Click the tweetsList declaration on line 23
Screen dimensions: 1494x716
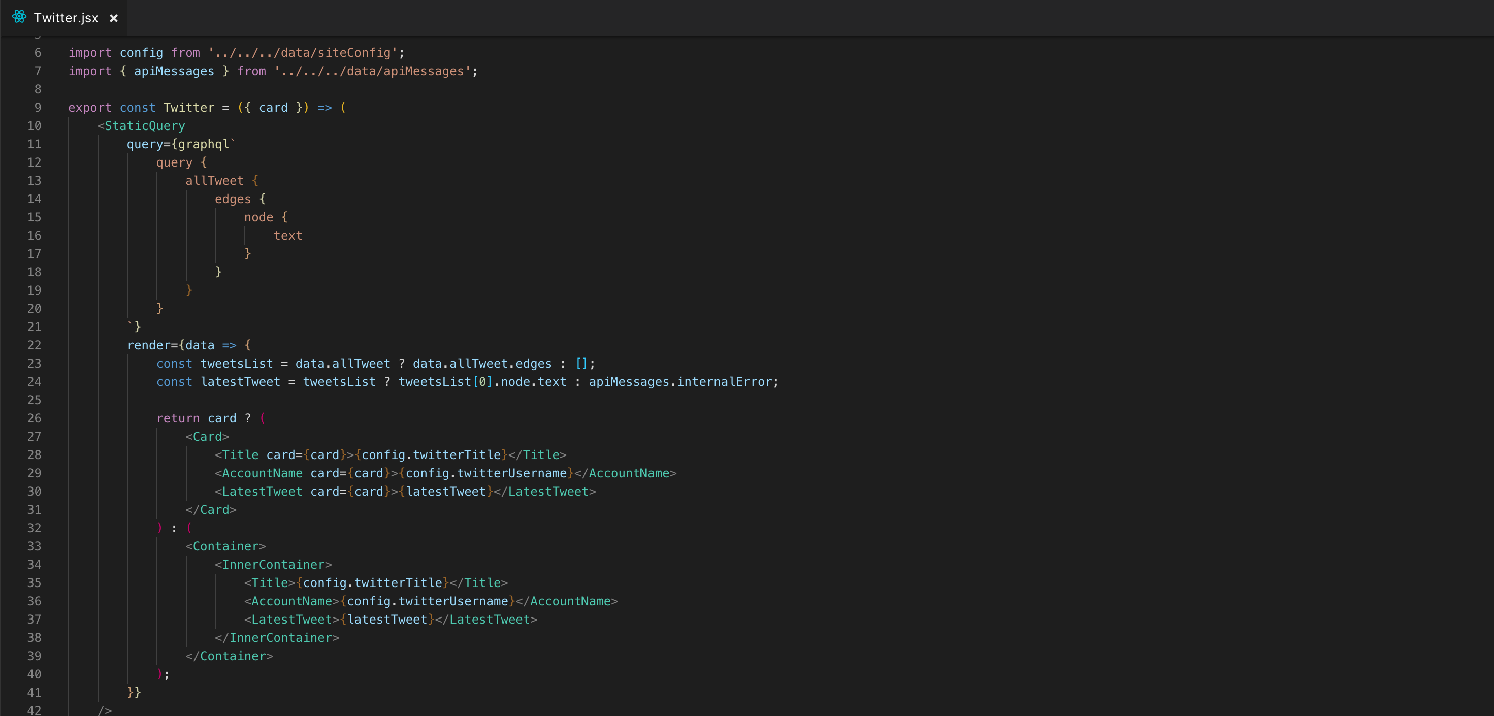pyautogui.click(x=237, y=364)
